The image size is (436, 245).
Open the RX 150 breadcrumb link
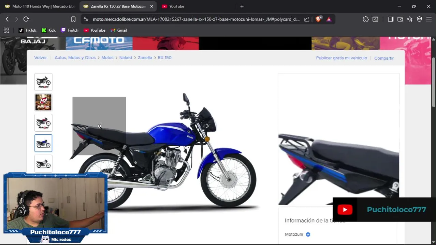point(164,58)
